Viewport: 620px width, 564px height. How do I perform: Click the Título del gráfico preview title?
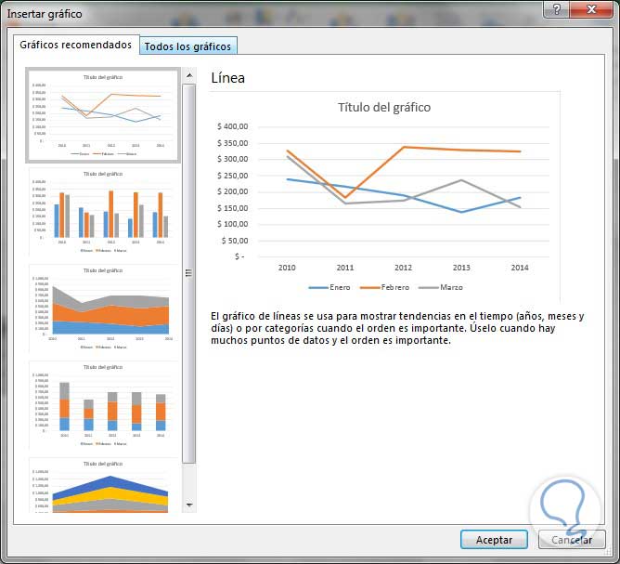(384, 107)
